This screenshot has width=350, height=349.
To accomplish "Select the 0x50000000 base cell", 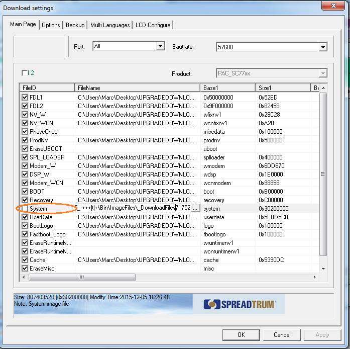I will tap(218, 97).
